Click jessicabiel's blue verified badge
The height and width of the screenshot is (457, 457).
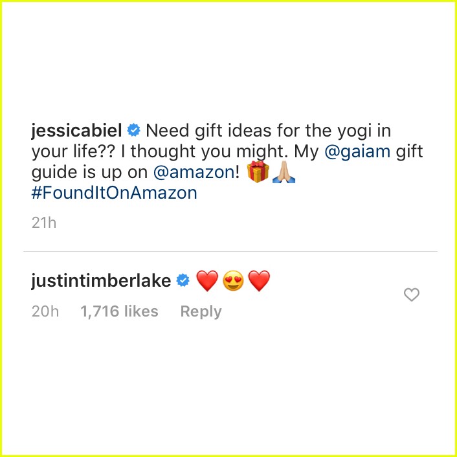point(134,130)
